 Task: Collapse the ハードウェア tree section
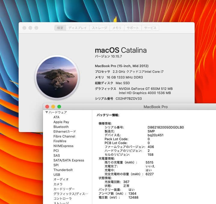(47, 112)
